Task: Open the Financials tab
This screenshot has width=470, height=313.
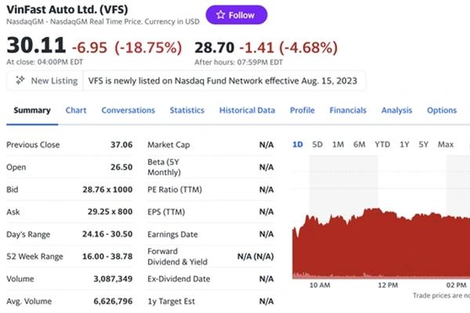Action: 348,110
